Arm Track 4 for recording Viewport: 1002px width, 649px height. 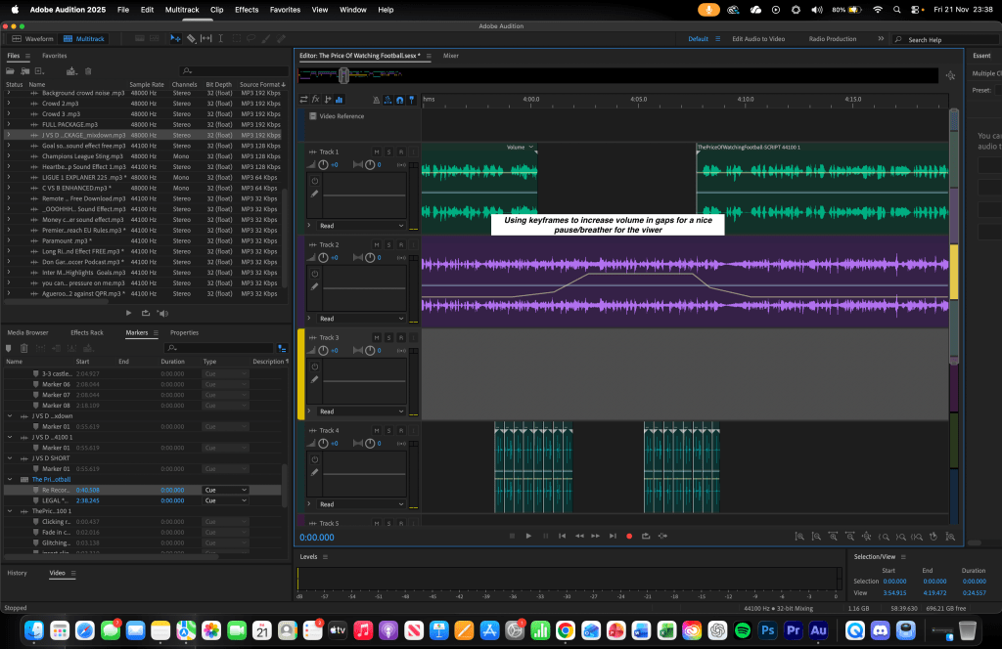(x=400, y=430)
